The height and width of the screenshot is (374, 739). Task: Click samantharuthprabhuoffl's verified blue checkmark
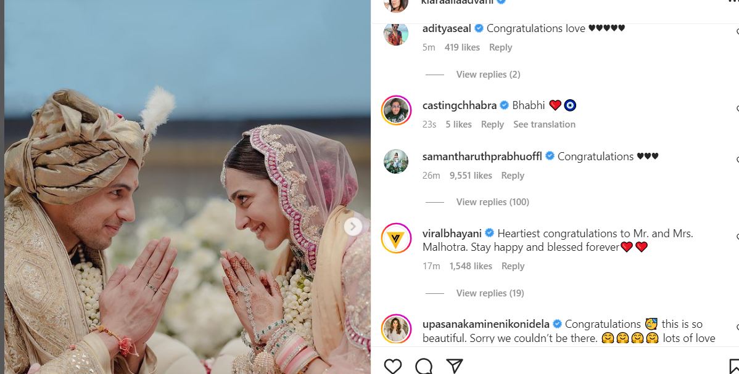tap(548, 156)
